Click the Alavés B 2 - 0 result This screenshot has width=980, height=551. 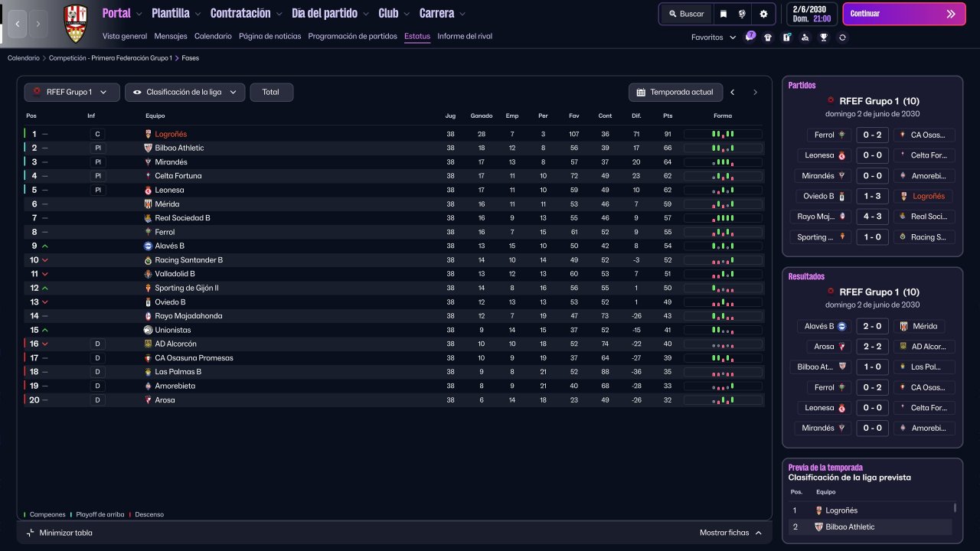[x=872, y=326]
